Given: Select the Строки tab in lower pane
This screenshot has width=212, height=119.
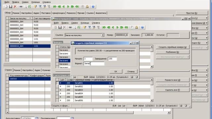Looking at the screenshot, I should pyautogui.click(x=8, y=70).
